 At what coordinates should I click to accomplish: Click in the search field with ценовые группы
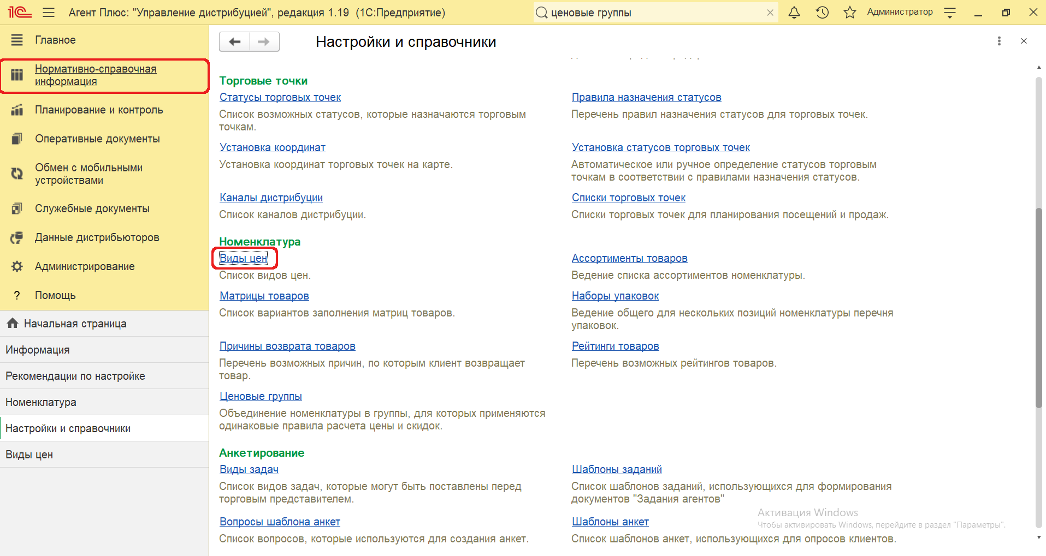coord(650,13)
